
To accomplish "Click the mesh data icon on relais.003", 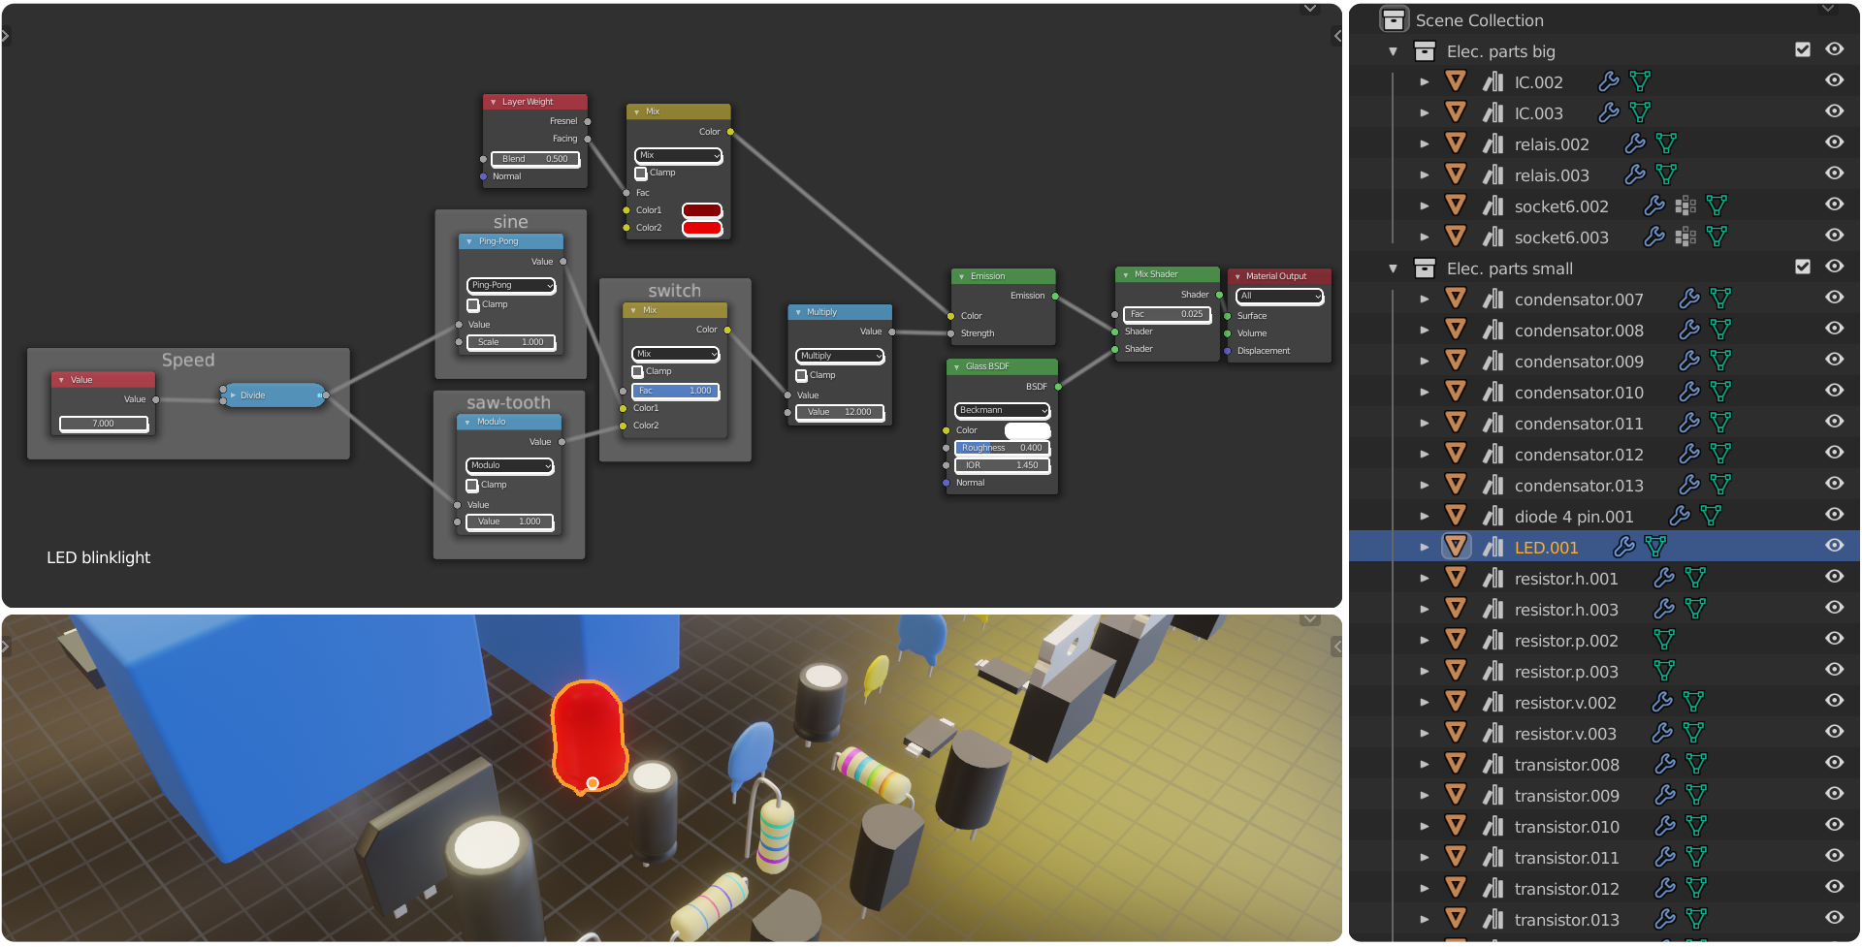I will [x=1666, y=175].
